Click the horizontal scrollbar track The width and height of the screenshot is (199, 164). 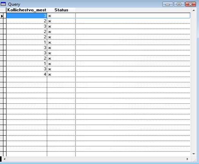[x=96, y=159]
